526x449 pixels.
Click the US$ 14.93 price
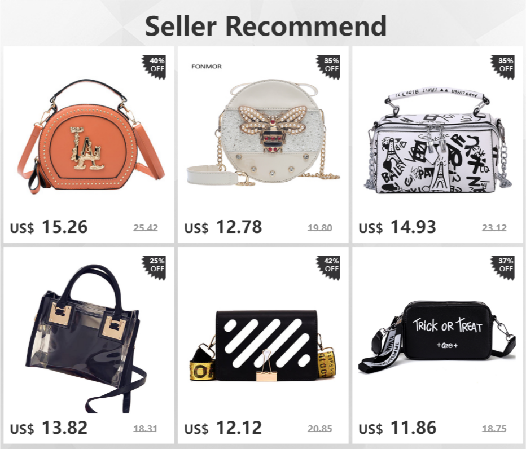(397, 227)
